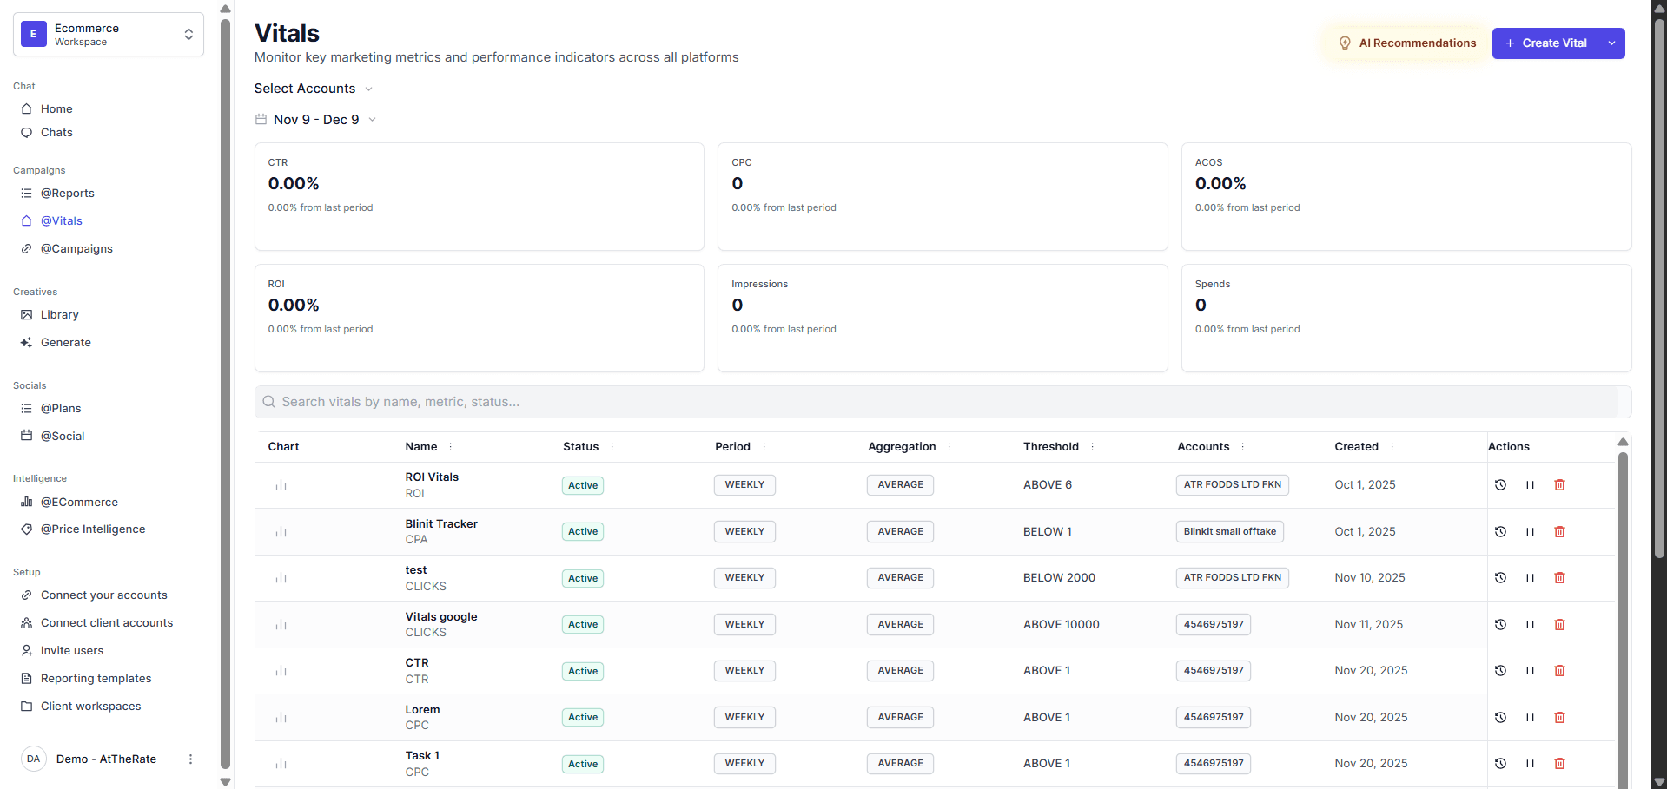Open the Create Vital dropdown arrow
Image resolution: width=1667 pixels, height=789 pixels.
click(1611, 43)
